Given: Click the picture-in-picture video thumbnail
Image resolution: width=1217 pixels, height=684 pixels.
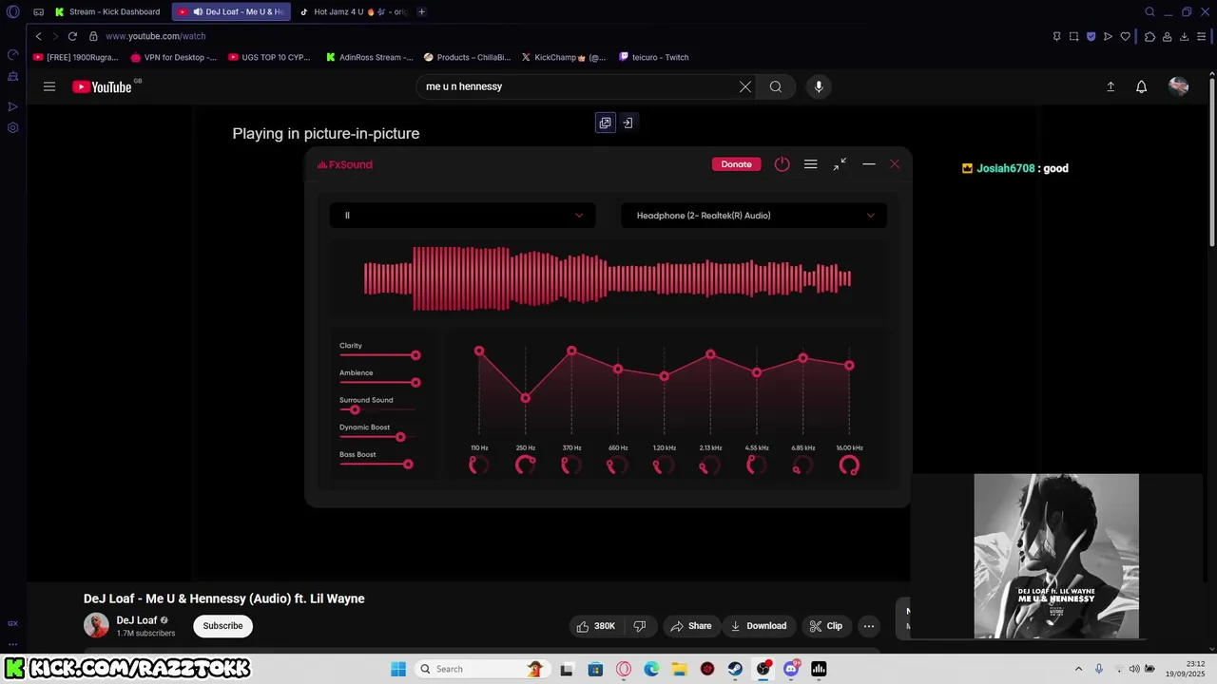Looking at the screenshot, I should coord(1056,557).
